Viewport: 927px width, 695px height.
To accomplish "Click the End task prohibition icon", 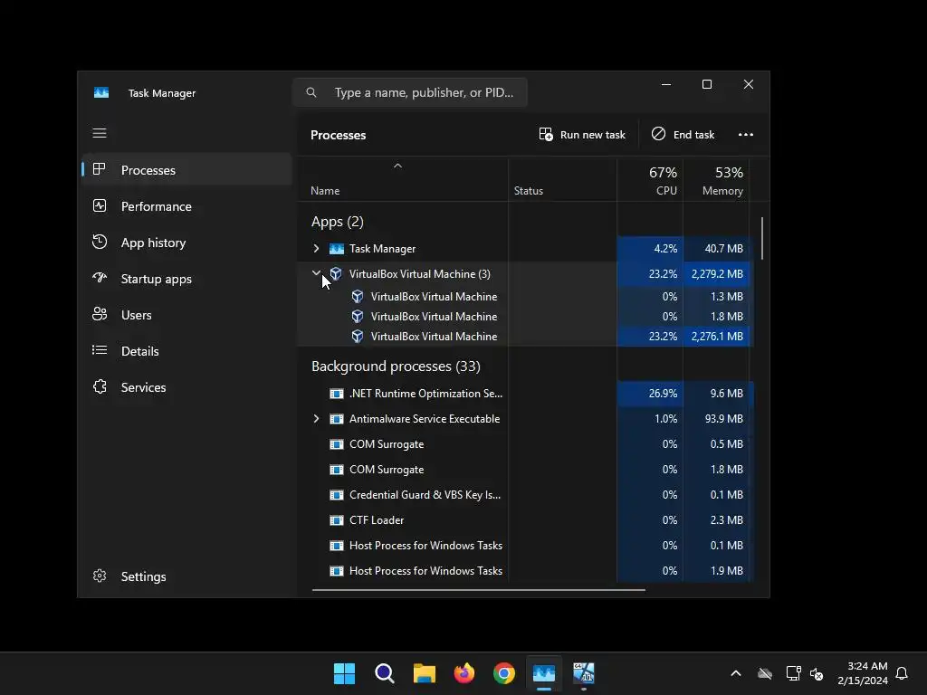I will point(659,134).
